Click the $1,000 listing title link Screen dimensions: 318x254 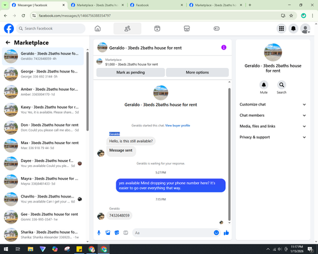(x=132, y=64)
